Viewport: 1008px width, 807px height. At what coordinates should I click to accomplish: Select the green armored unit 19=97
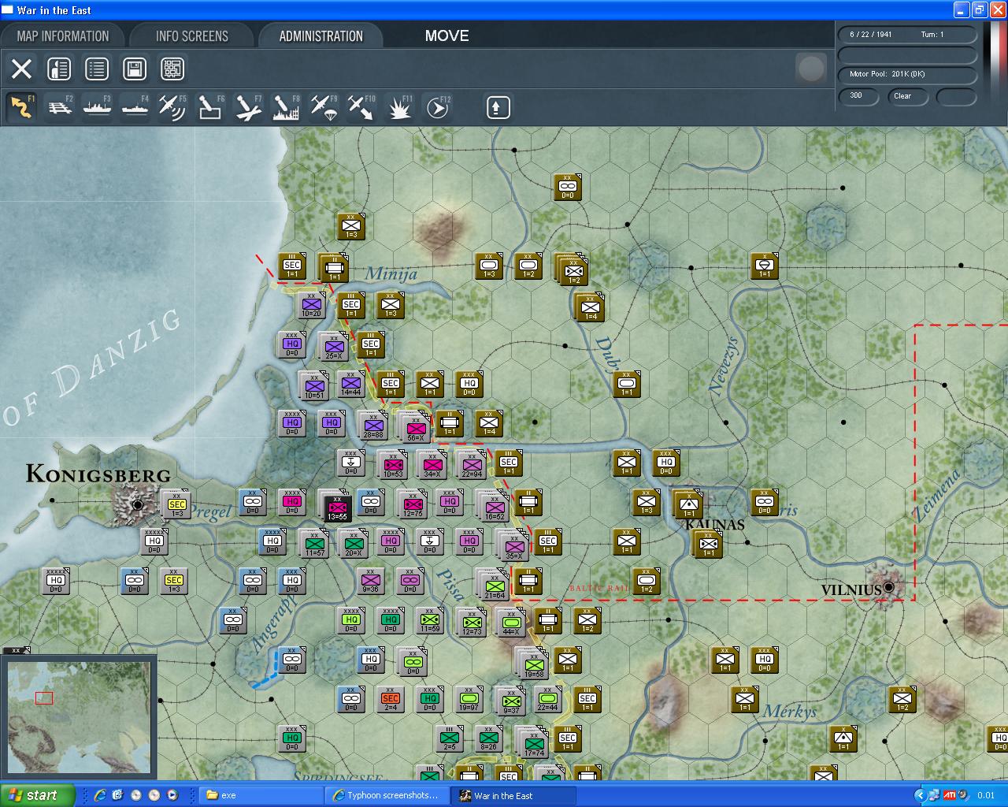click(x=469, y=699)
